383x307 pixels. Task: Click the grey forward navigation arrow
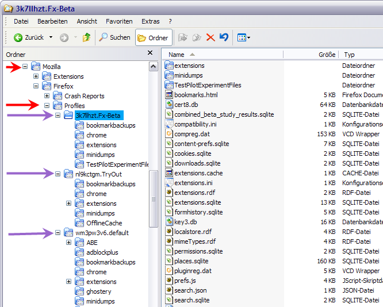click(64, 37)
